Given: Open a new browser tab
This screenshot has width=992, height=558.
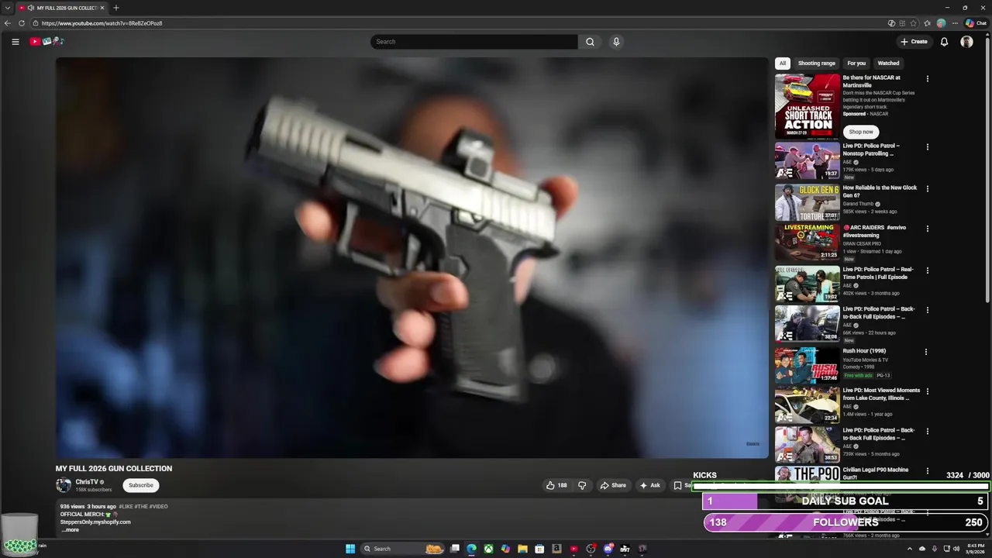Looking at the screenshot, I should (x=116, y=8).
